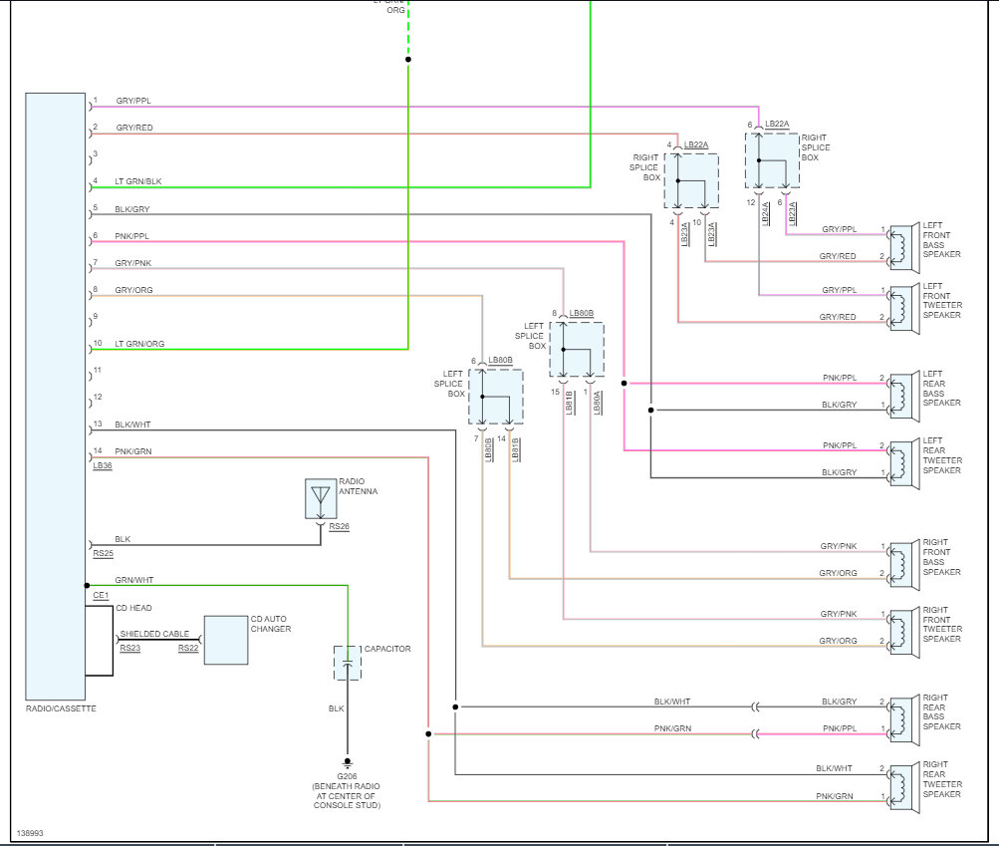Click the BLK label below the capacitor
Image resolution: width=999 pixels, height=846 pixels.
tap(337, 708)
